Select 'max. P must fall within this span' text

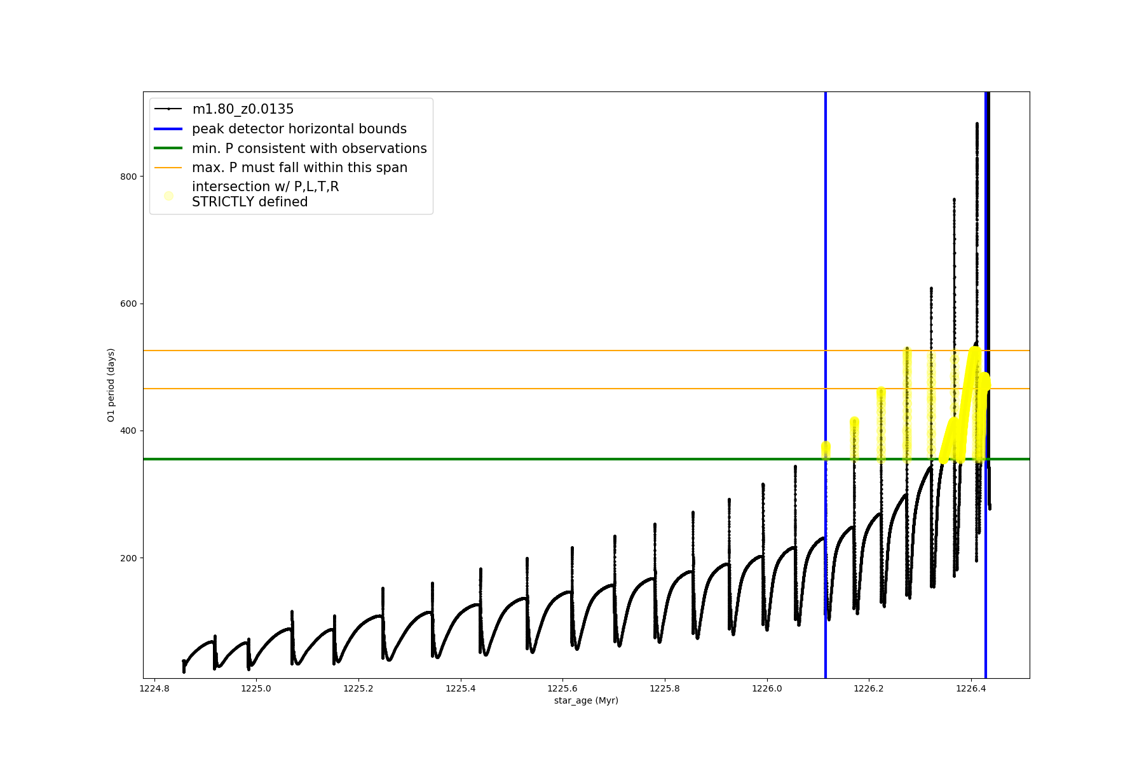[299, 168]
